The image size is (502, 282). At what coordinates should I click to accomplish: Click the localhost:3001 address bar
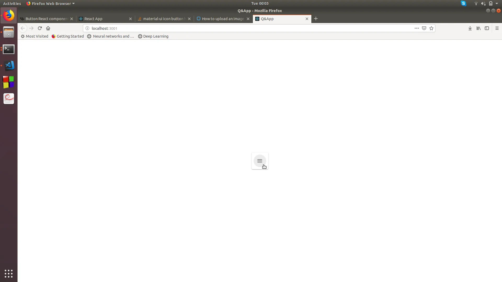(235, 28)
